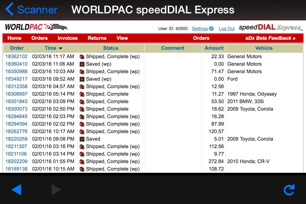Click the saved icon for order 18349217
Image resolution: width=306 pixels, height=204 pixels.
click(82, 79)
